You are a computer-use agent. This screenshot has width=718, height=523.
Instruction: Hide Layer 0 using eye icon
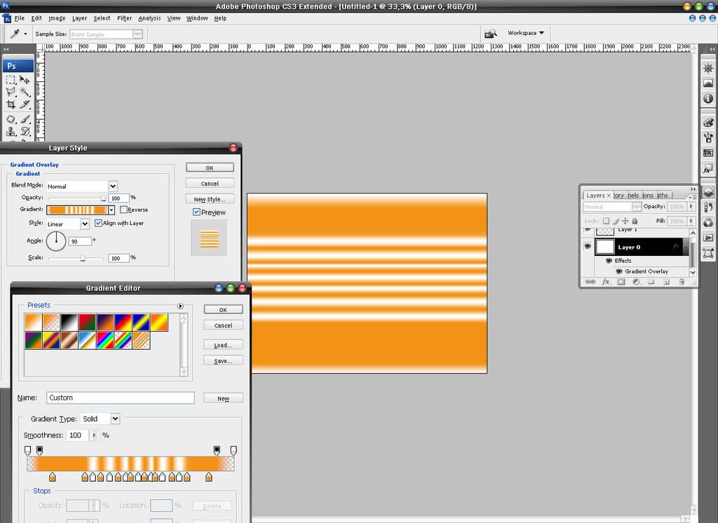(588, 246)
